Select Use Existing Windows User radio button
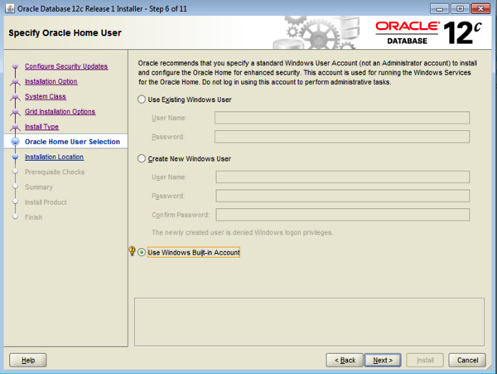497x374 pixels. point(142,100)
